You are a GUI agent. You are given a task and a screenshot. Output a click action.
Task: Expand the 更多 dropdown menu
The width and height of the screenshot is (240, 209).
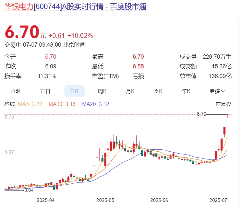pyautogui.click(x=217, y=91)
